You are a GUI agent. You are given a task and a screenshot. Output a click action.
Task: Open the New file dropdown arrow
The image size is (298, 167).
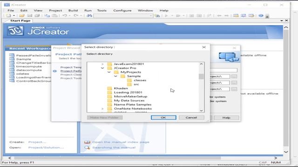point(14,16)
